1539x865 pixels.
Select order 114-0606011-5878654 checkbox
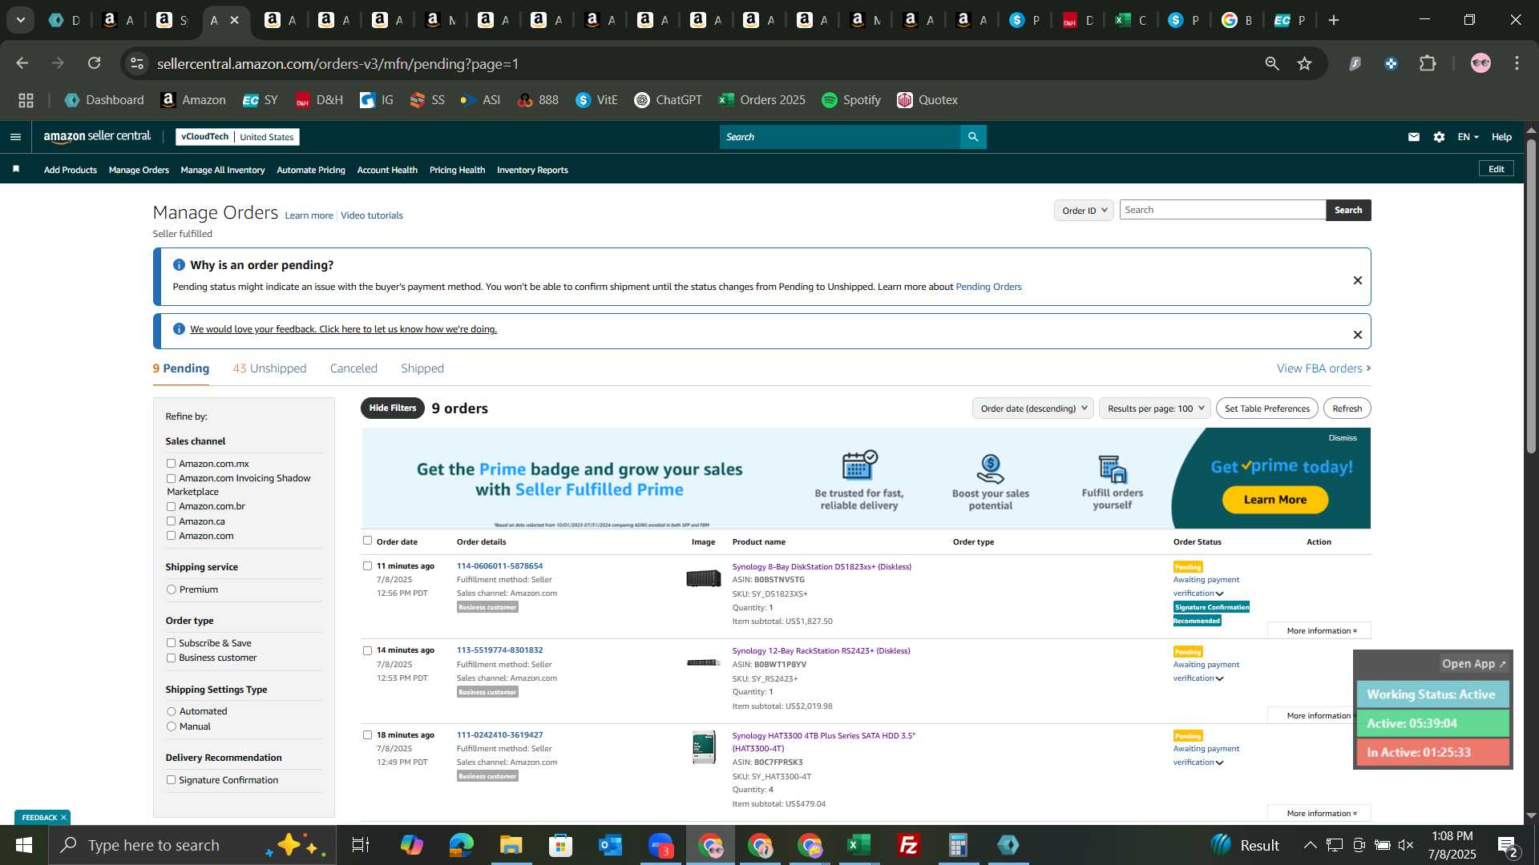pyautogui.click(x=367, y=565)
